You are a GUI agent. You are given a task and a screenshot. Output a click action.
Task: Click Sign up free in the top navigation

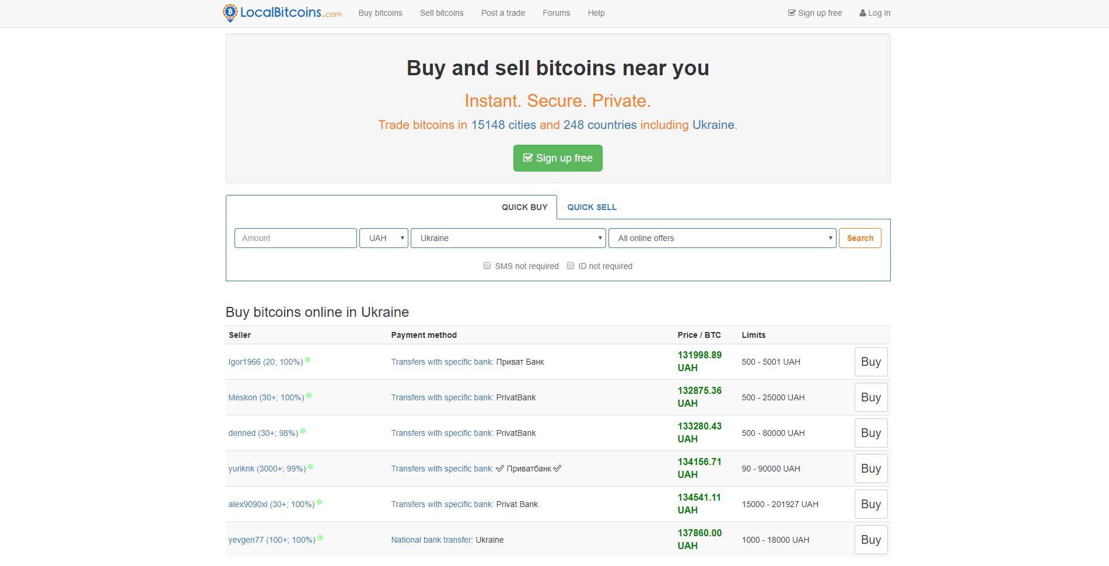(815, 13)
